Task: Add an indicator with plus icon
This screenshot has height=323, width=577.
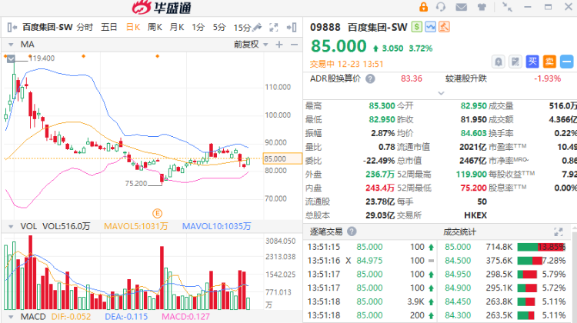Action: pyautogui.click(x=279, y=45)
